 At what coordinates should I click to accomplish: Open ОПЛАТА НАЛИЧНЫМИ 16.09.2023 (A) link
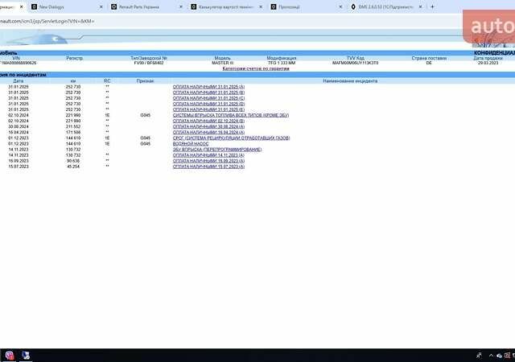point(208,161)
